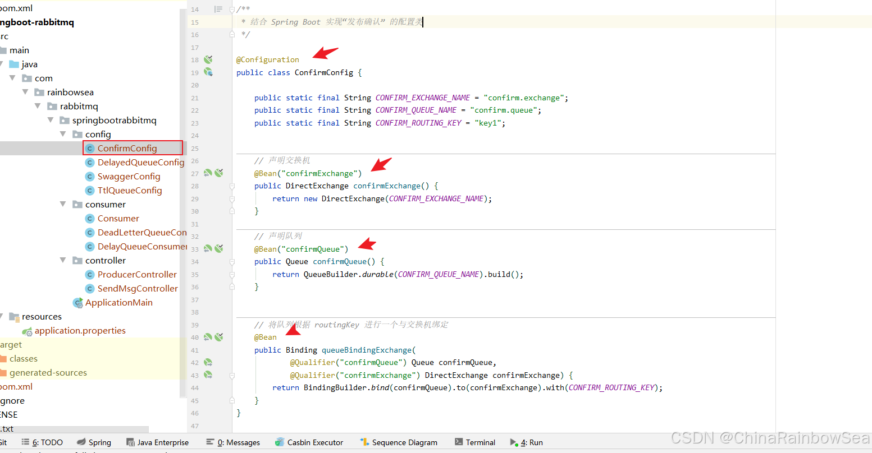Click Spring gutter icon on line 18
872x453 pixels.
click(x=208, y=59)
